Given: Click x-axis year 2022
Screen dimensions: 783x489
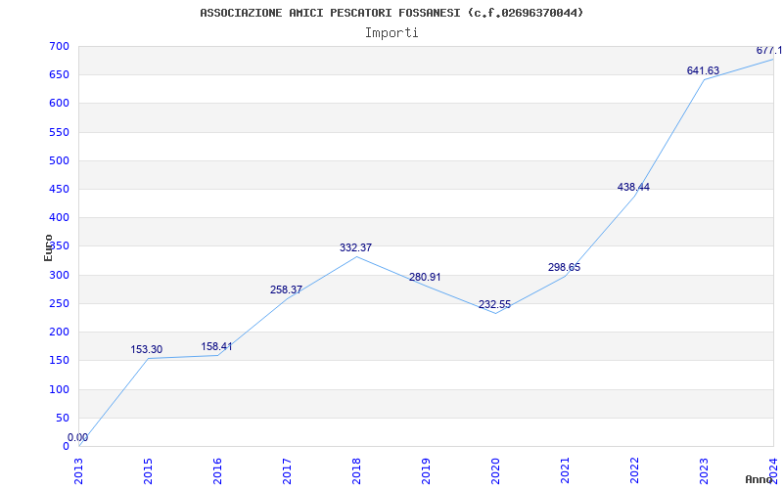Looking at the screenshot, I should pyautogui.click(x=634, y=471).
